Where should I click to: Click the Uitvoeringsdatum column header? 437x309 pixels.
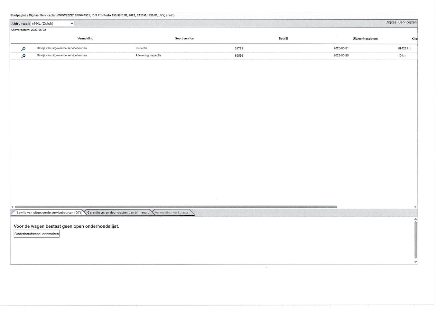[365, 39]
